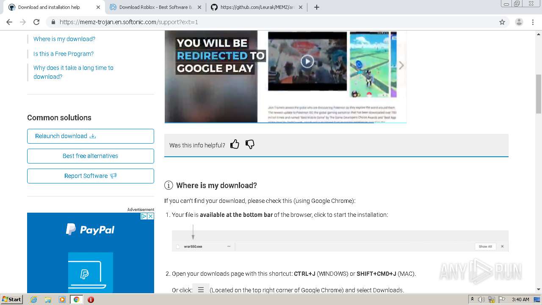The width and height of the screenshot is (542, 305).
Task: Open the Chrome profile avatar
Action: tap(519, 22)
